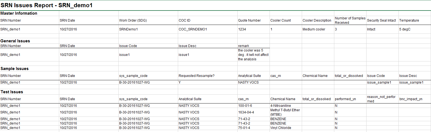Select the General Issues section heading
Screen dimensions: 431x132
coord(15,41)
